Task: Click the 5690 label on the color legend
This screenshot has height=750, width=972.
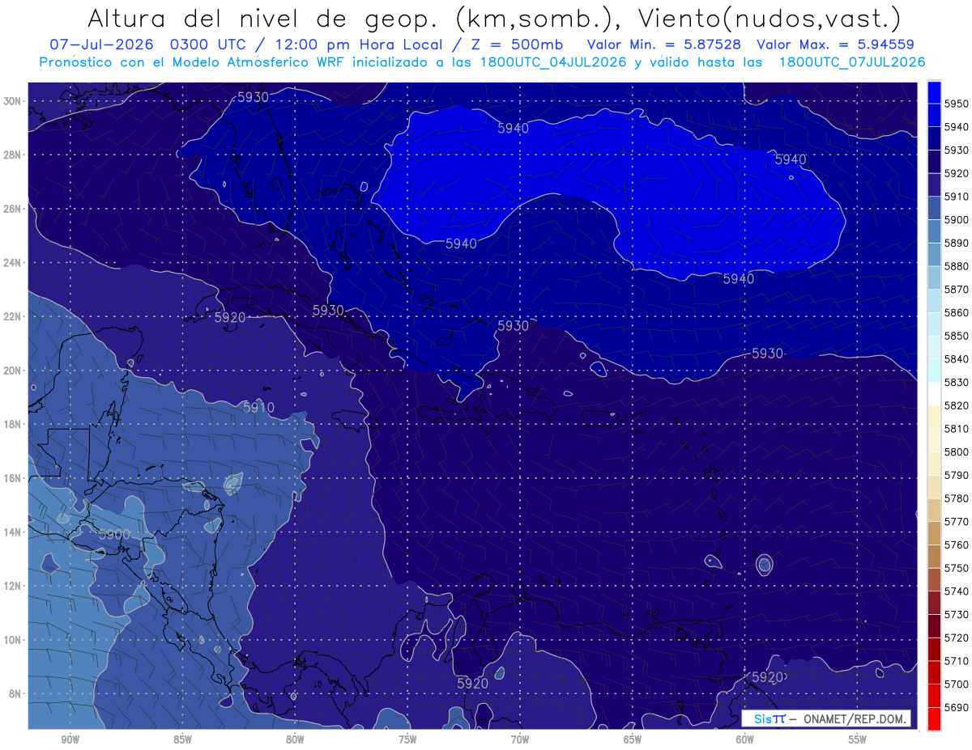Action: (957, 707)
